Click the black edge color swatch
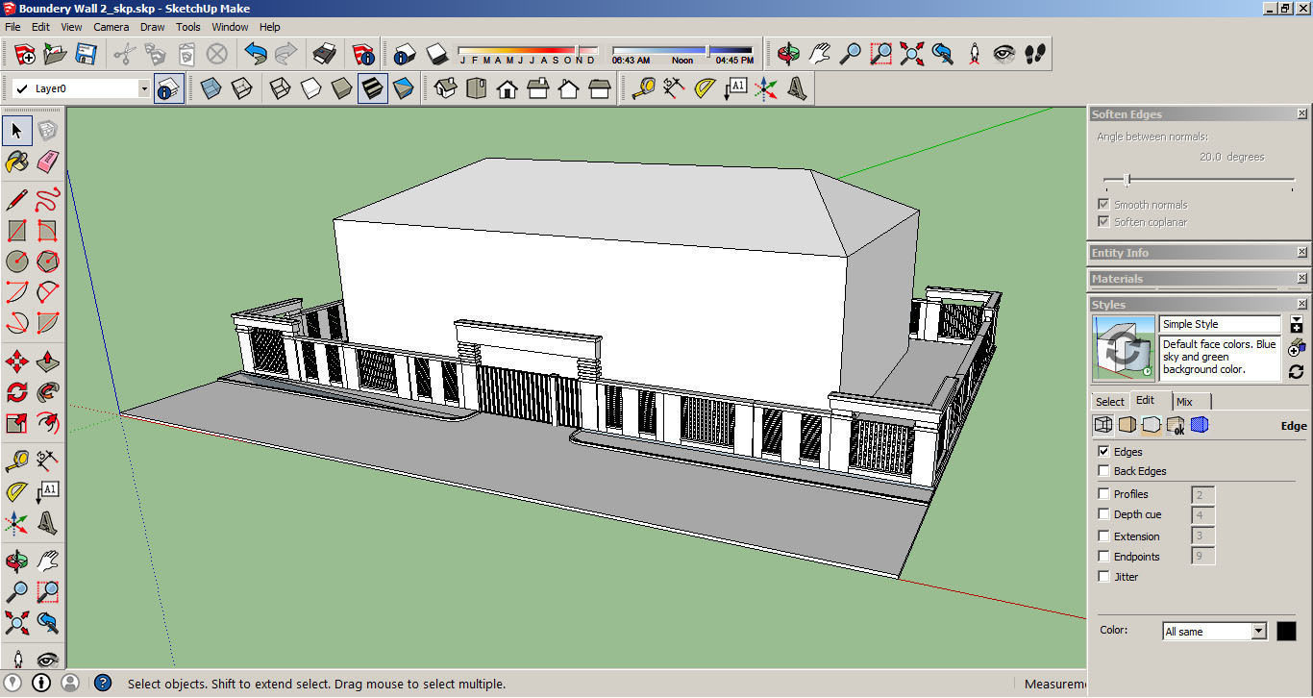 (1286, 632)
